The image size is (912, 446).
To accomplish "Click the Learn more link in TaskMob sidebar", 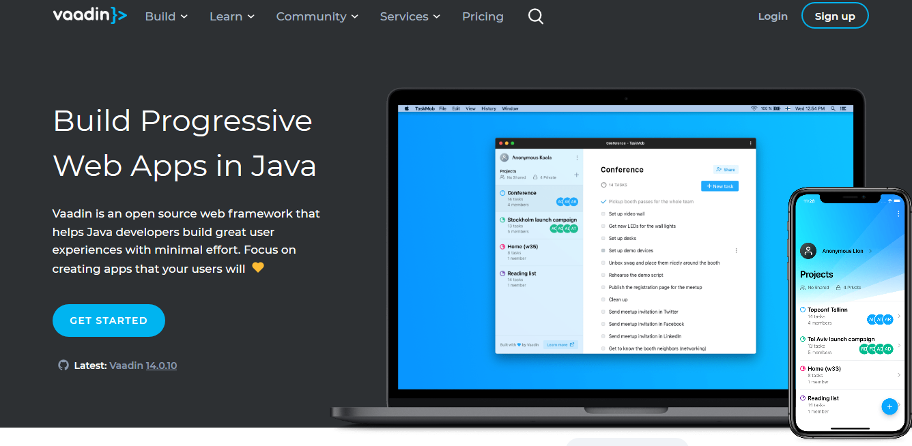I will coord(560,344).
